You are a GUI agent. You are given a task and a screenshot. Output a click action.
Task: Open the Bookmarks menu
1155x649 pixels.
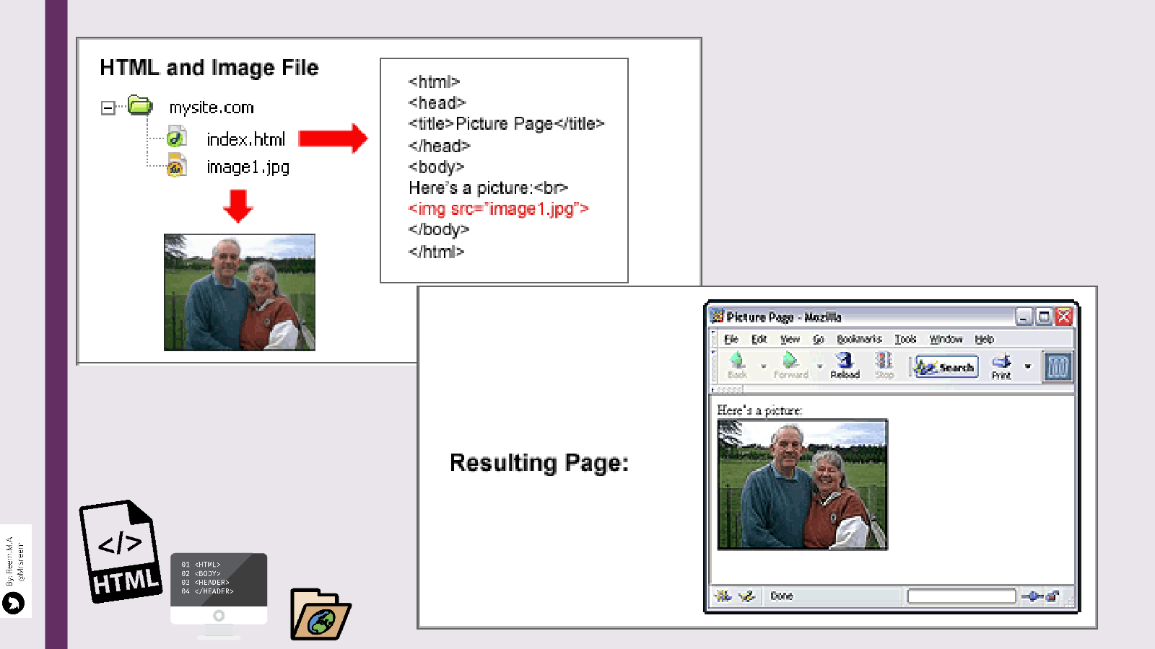859,339
